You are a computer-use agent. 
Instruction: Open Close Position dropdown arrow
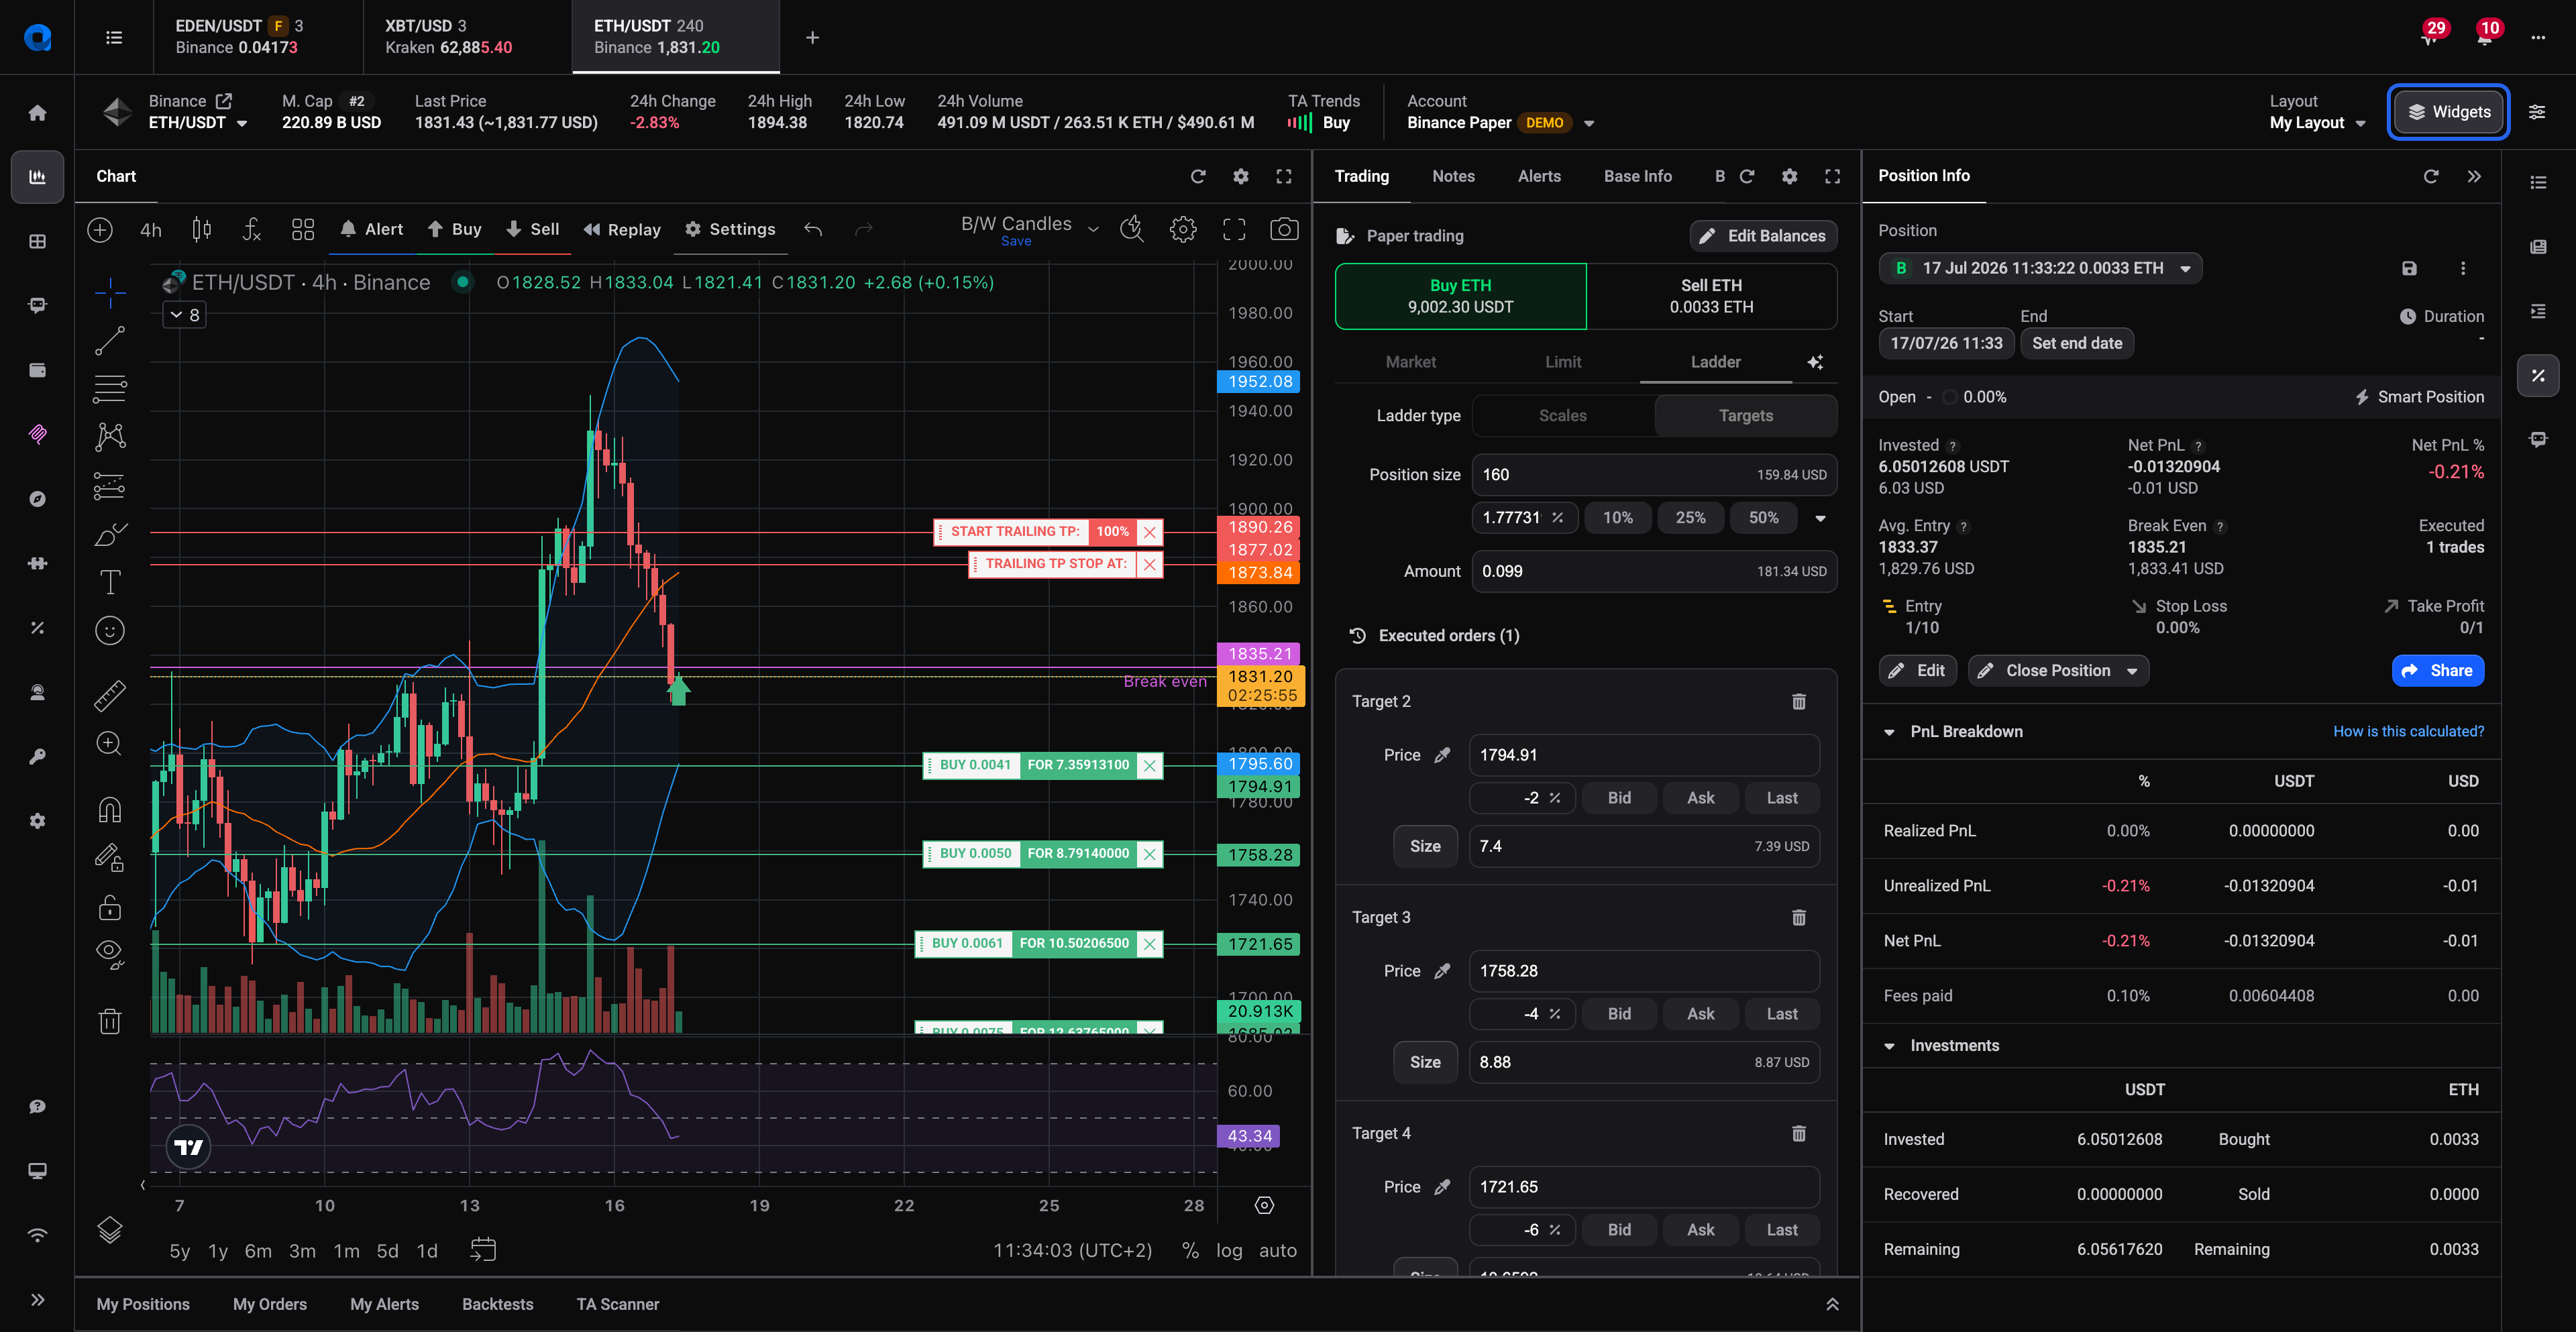(x=2132, y=671)
